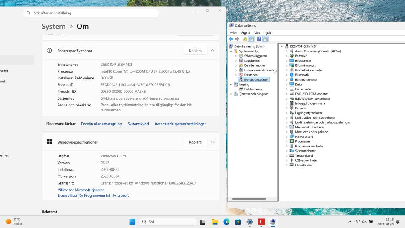Viewport: 405px width, 228px height.
Task: Click the Utskriftsköer printer icon
Action: point(292,165)
